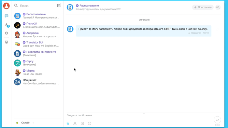Create a new chat with pencil icon
Image resolution: width=228 pixels, height=128 pixels.
59,6
